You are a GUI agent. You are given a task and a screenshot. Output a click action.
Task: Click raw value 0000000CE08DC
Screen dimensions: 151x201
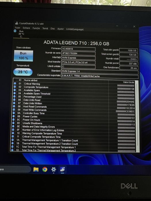tap(125, 111)
